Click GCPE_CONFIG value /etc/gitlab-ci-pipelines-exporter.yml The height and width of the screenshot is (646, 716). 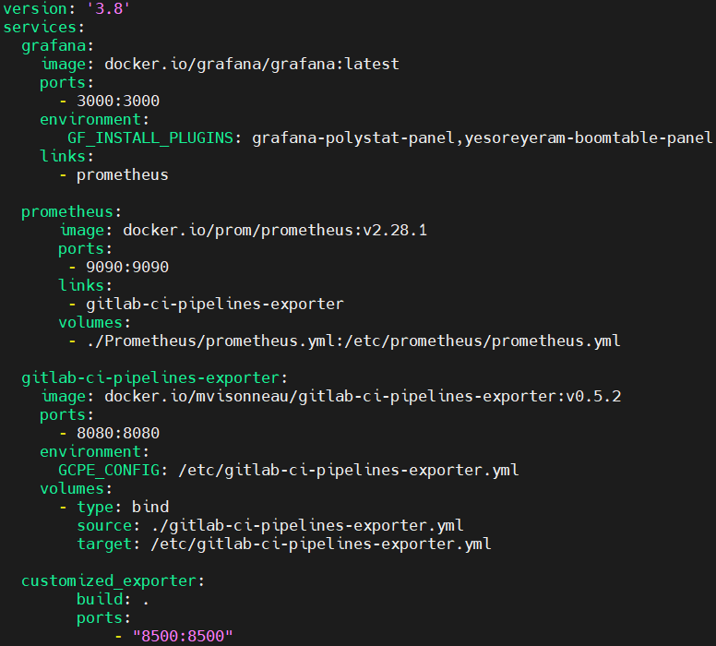349,470
